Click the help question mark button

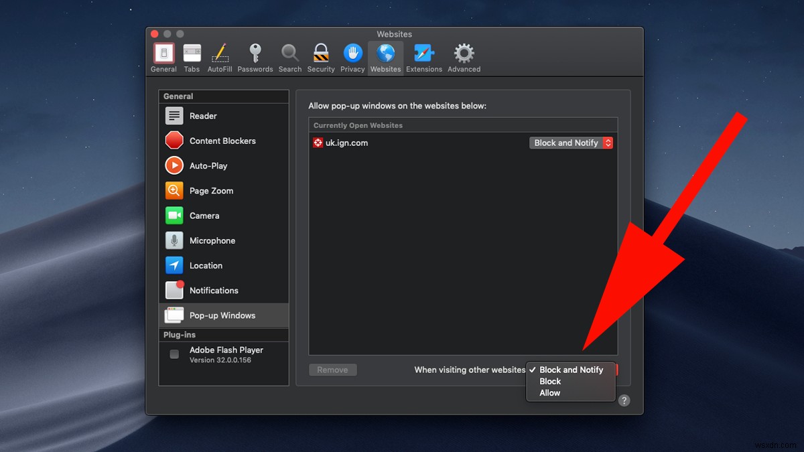click(624, 400)
